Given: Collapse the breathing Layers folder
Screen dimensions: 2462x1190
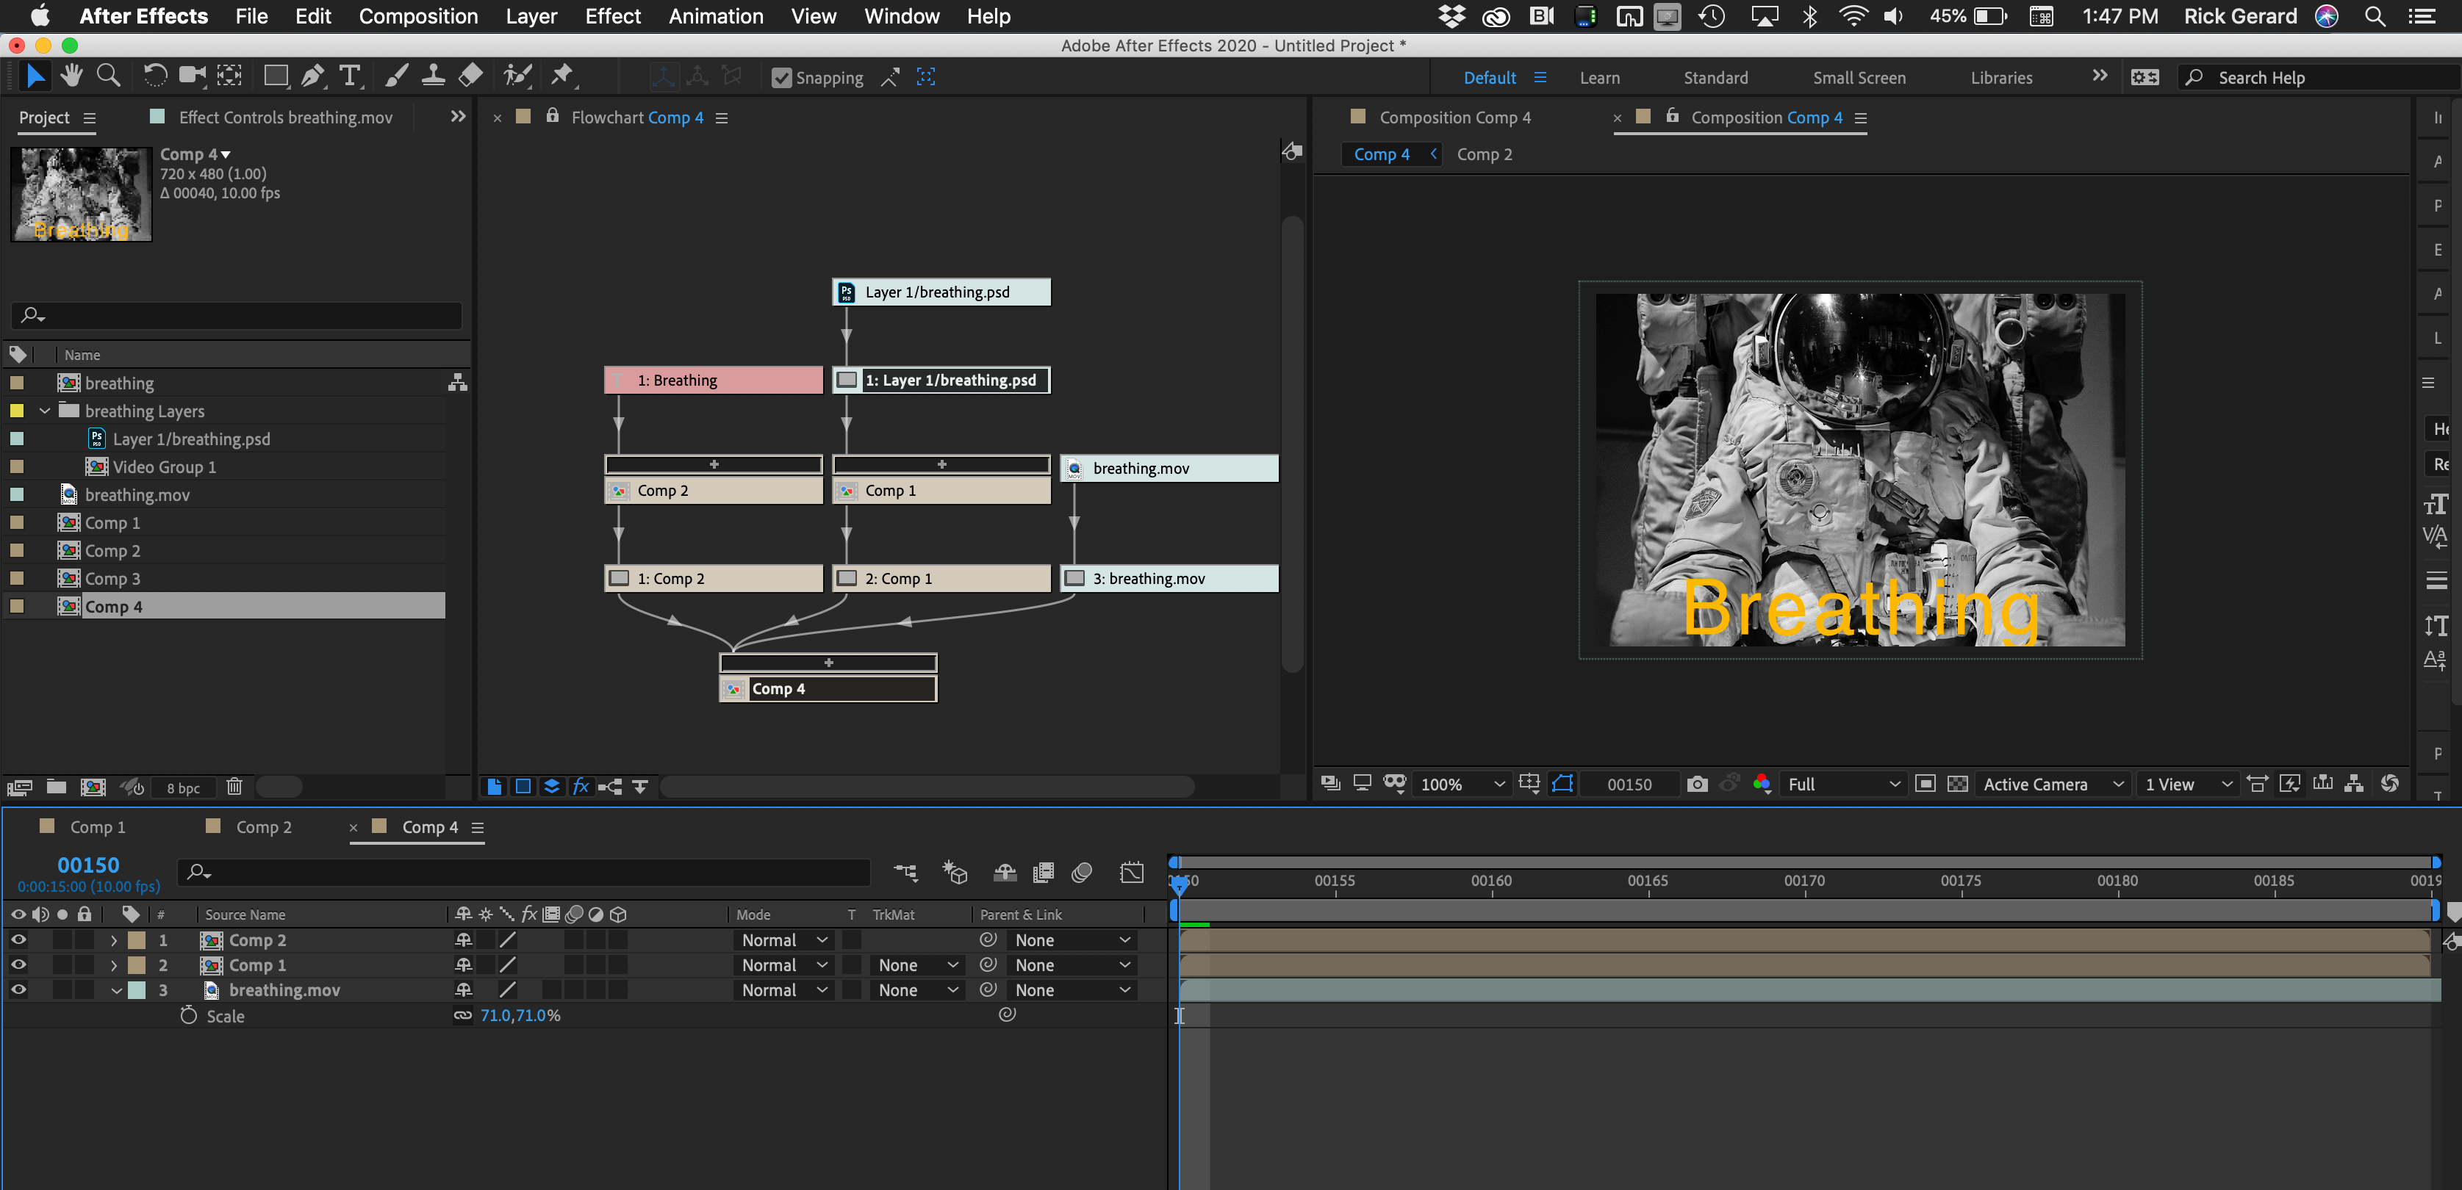Looking at the screenshot, I should [x=44, y=411].
